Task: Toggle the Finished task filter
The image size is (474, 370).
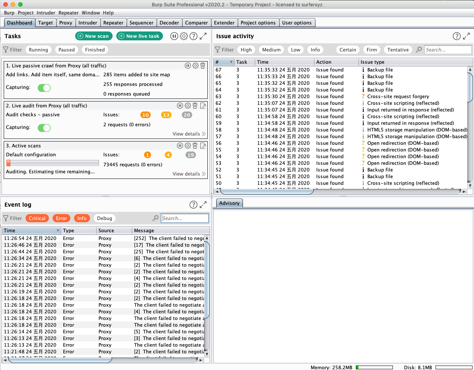Action: coord(95,50)
